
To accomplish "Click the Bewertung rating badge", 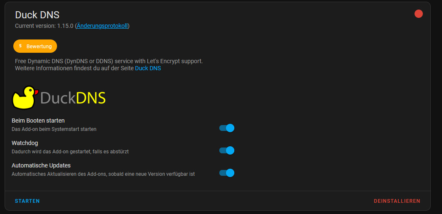I will [x=35, y=46].
